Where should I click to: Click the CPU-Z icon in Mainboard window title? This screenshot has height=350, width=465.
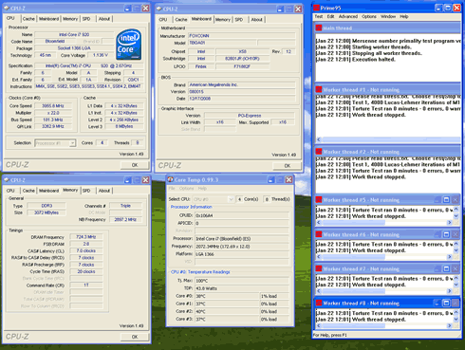click(x=159, y=9)
